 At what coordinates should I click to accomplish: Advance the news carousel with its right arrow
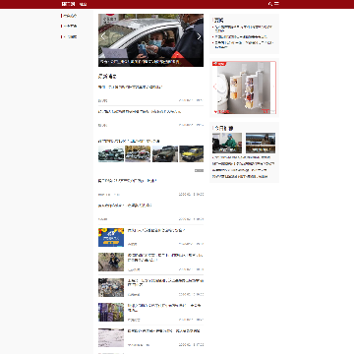pyautogui.click(x=199, y=36)
